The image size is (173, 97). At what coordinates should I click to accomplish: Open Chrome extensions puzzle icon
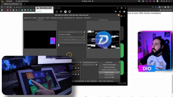(165, 7)
